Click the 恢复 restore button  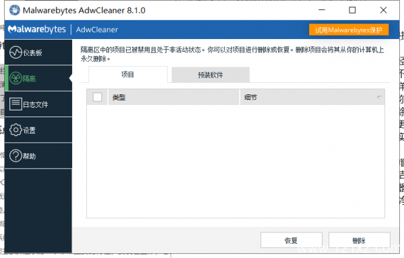click(x=292, y=240)
